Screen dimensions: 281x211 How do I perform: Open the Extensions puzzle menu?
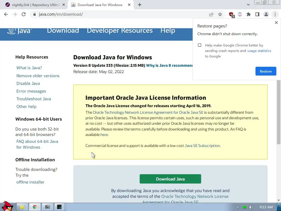coord(249,14)
